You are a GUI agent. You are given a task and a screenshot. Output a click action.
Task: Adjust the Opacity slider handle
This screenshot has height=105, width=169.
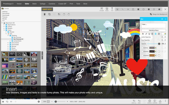159,44
